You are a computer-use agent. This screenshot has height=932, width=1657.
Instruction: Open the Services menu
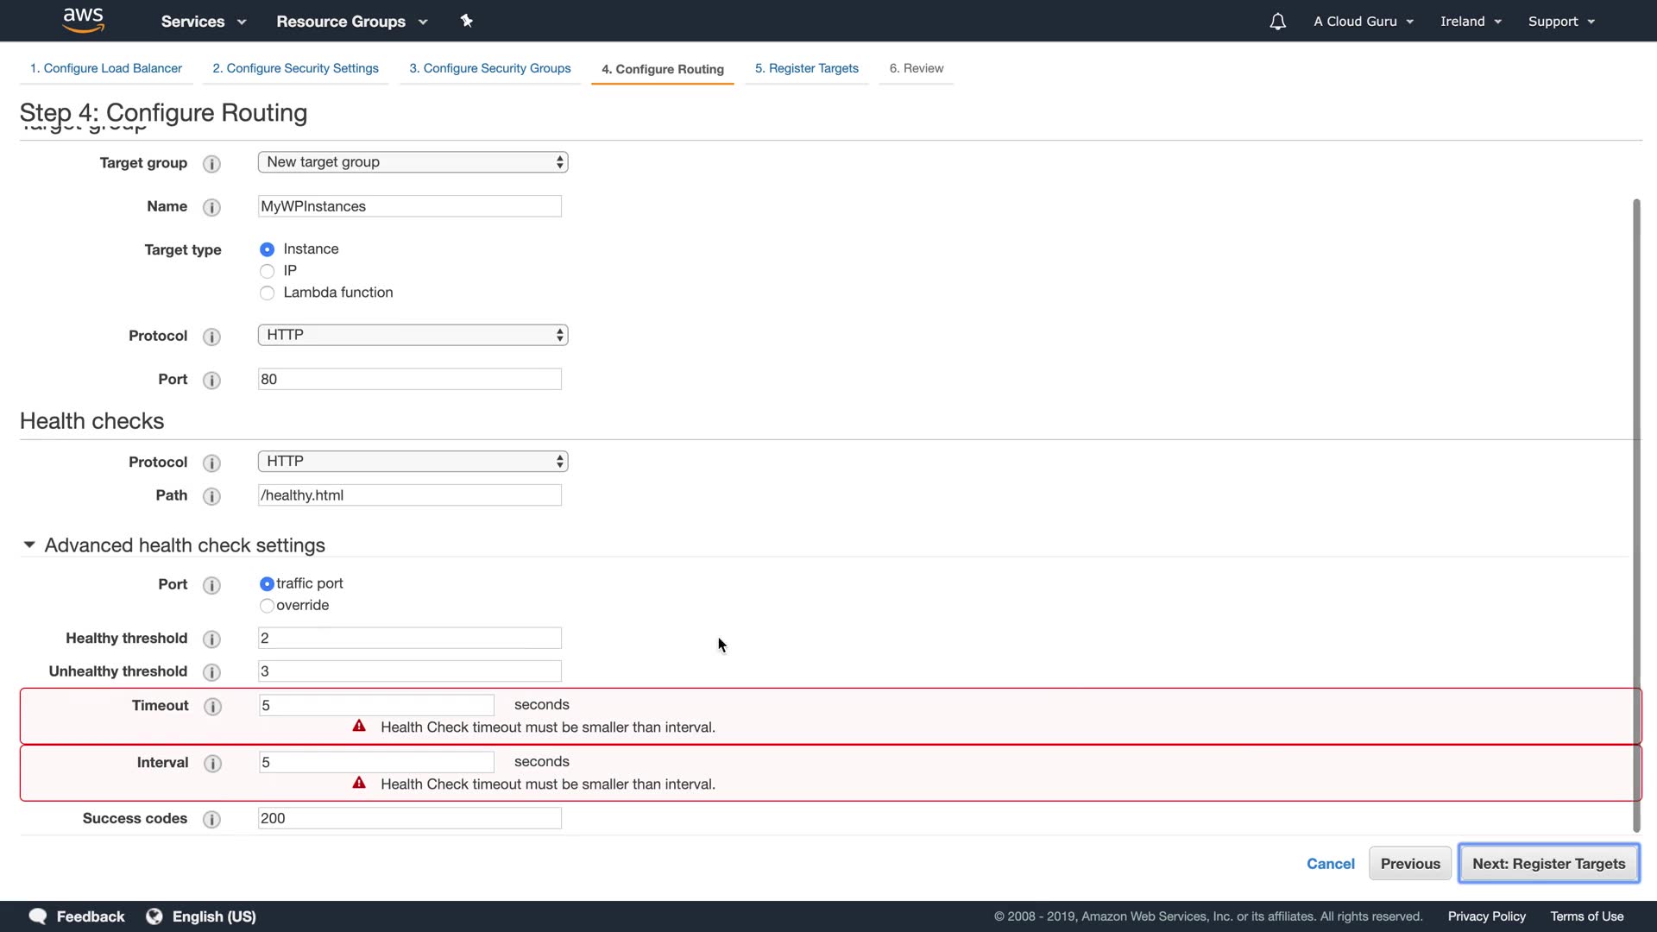click(203, 22)
